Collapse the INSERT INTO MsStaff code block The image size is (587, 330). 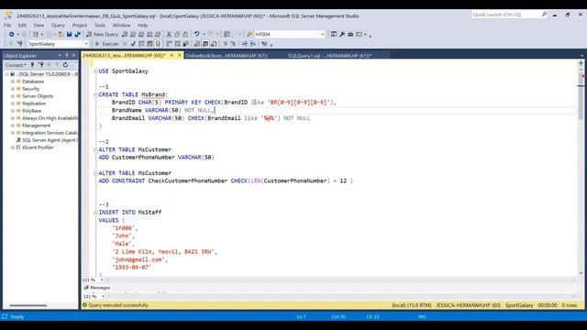(95, 212)
